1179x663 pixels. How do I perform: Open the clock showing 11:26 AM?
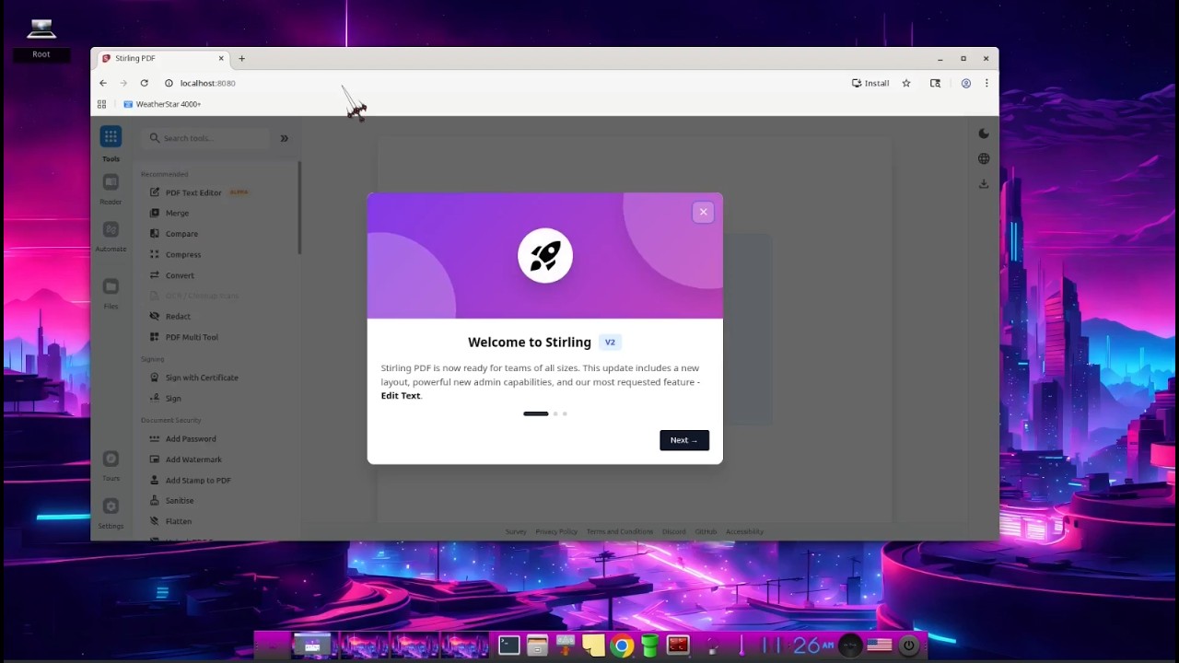pos(798,646)
